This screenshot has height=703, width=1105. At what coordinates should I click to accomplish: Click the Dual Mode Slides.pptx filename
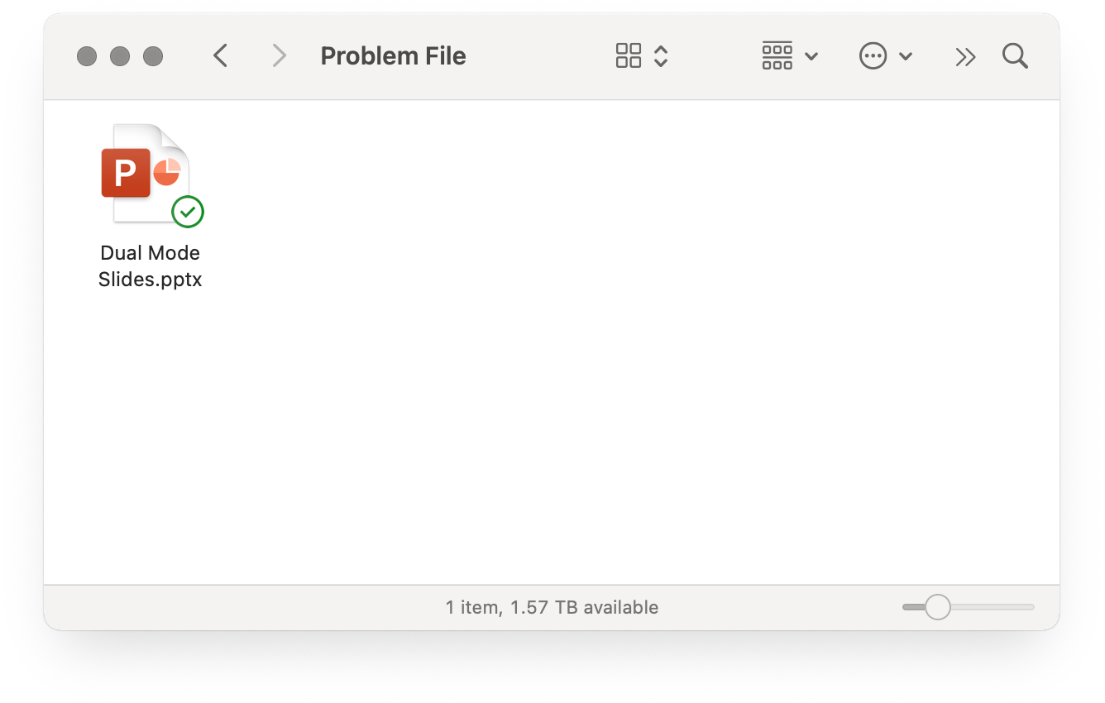pyautogui.click(x=151, y=266)
